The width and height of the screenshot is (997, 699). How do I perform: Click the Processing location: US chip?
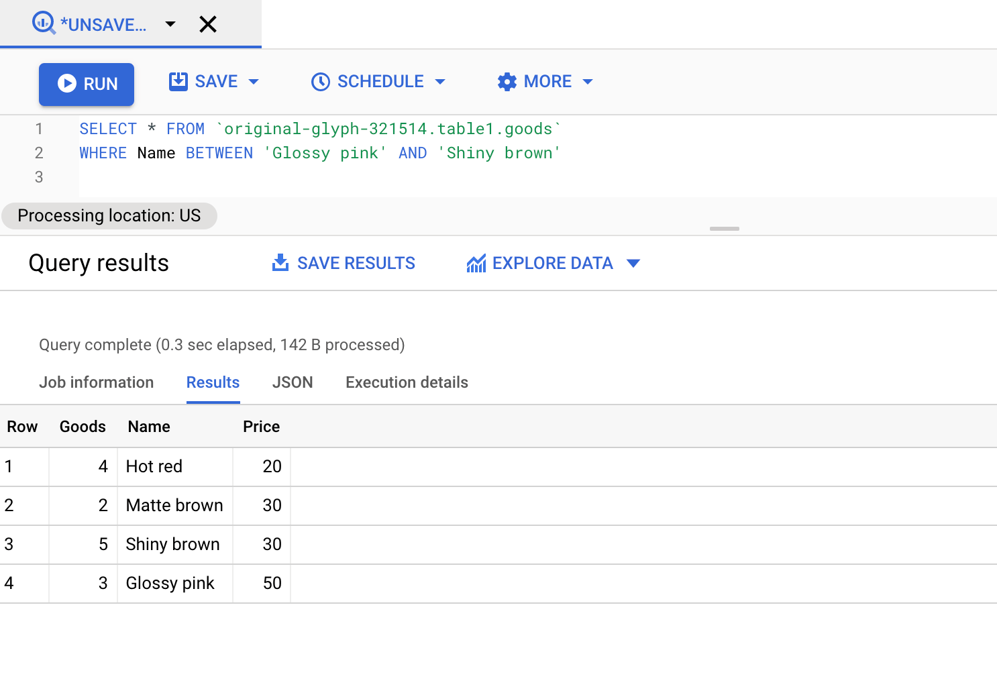point(109,215)
